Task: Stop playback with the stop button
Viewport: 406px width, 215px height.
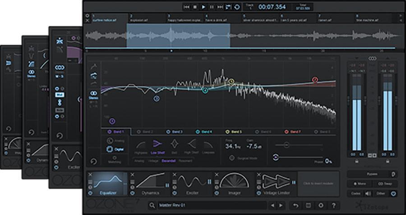Action: pos(195,7)
